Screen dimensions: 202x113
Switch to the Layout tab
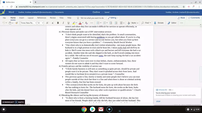pyautogui.click(x=31, y=18)
